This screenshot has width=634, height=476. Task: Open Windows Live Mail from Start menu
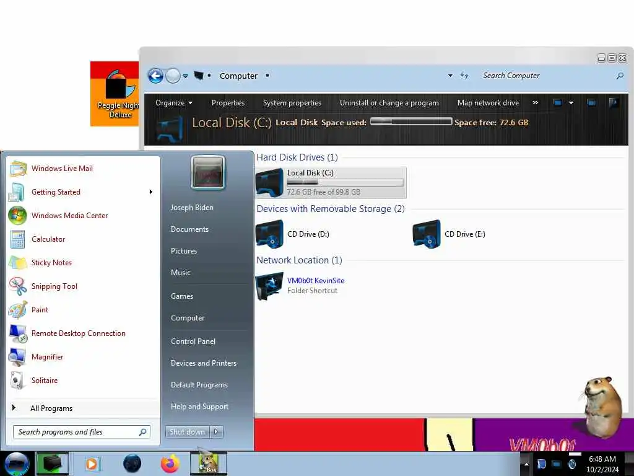tap(84, 169)
